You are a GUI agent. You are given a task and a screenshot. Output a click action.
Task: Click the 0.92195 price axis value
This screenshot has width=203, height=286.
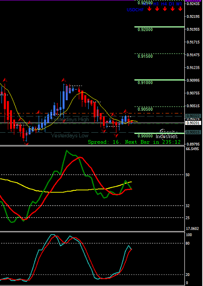click(x=193, y=16)
